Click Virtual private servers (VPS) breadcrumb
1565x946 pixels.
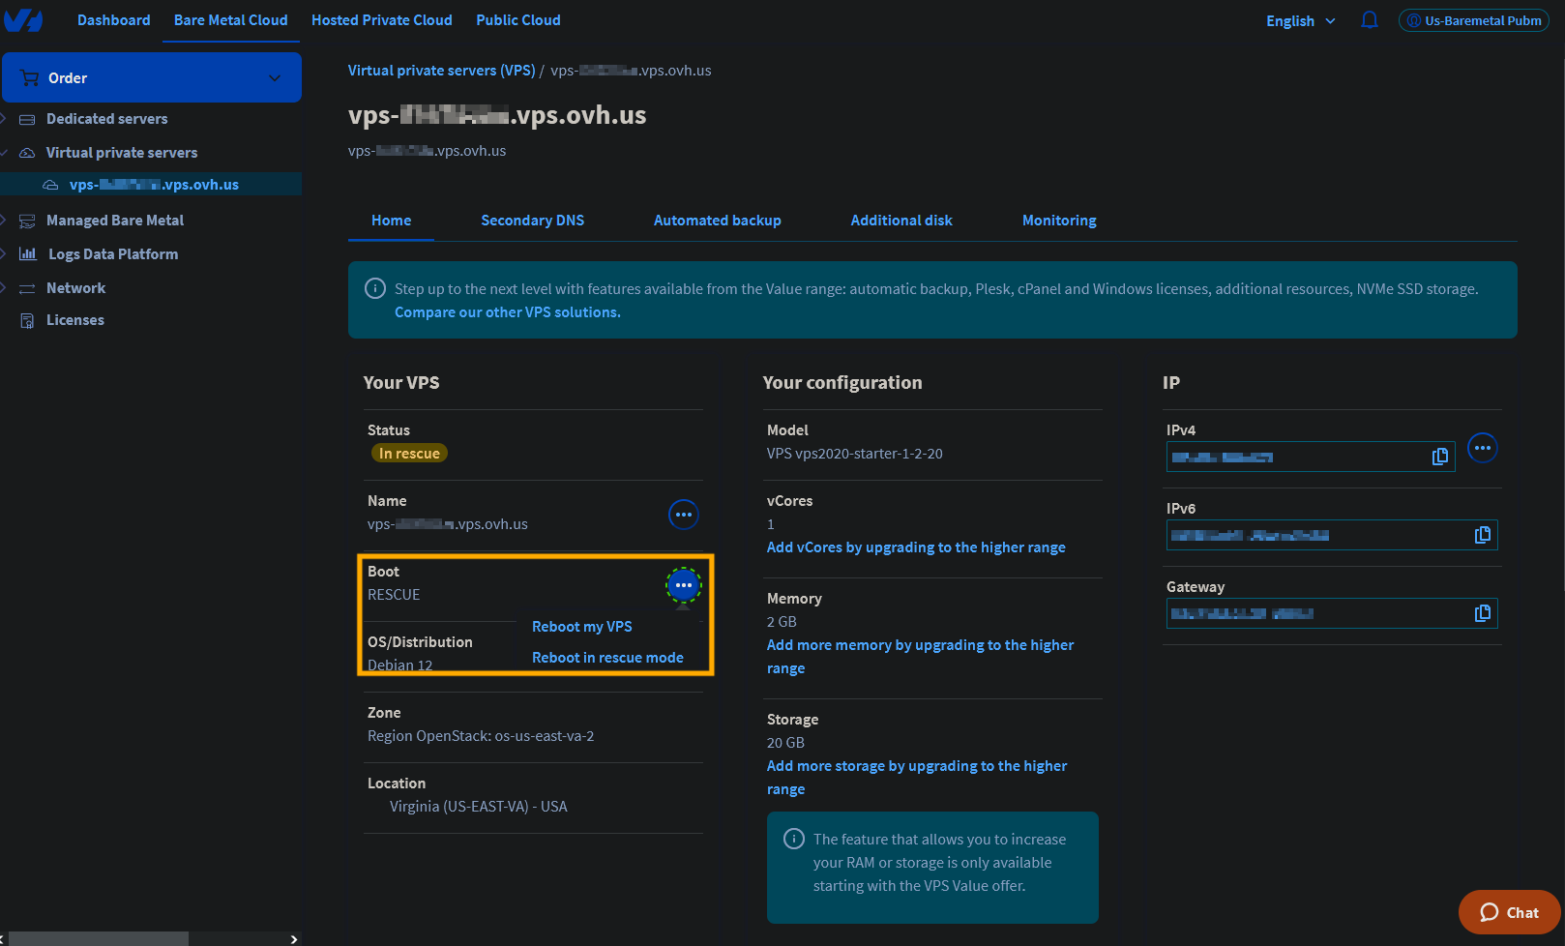pos(442,71)
